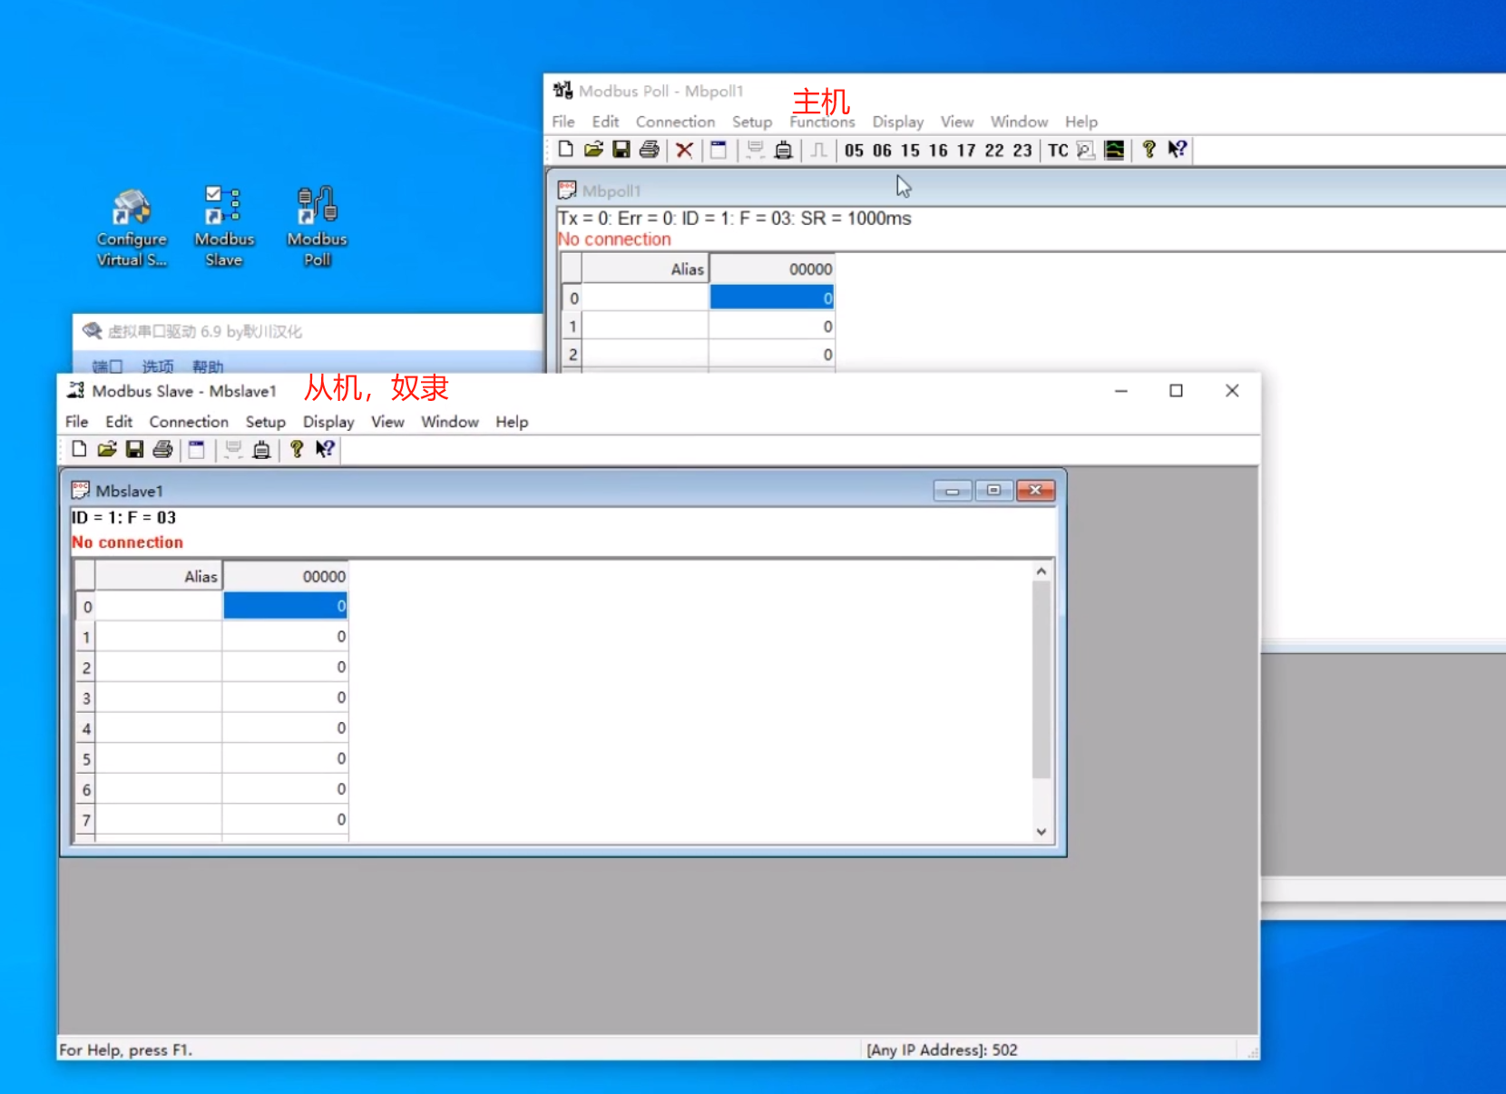The width and height of the screenshot is (1506, 1094).
Task: Open the Setup menu in Modbus Poll
Action: coord(752,122)
